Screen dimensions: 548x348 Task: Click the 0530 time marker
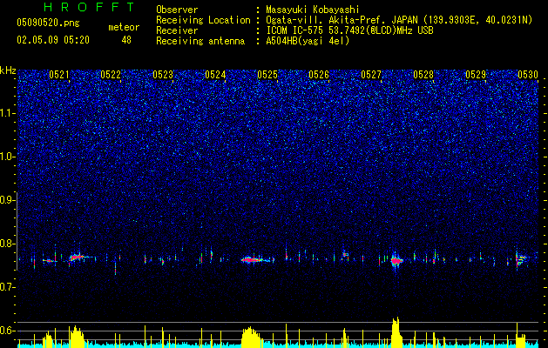click(528, 75)
